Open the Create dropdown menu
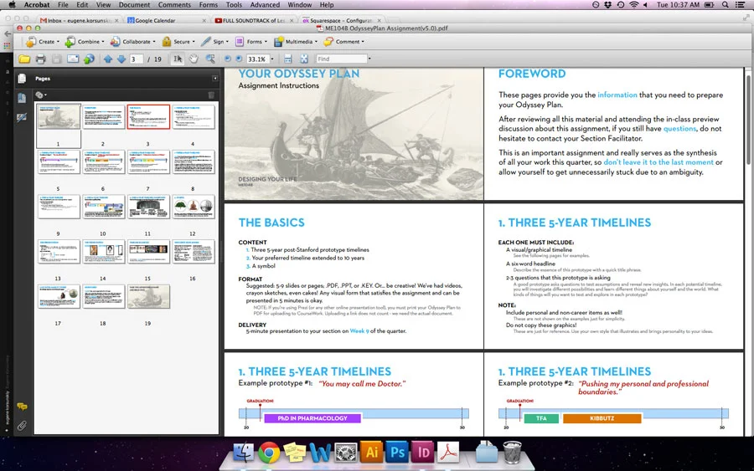This screenshot has width=754, height=471. 43,42
